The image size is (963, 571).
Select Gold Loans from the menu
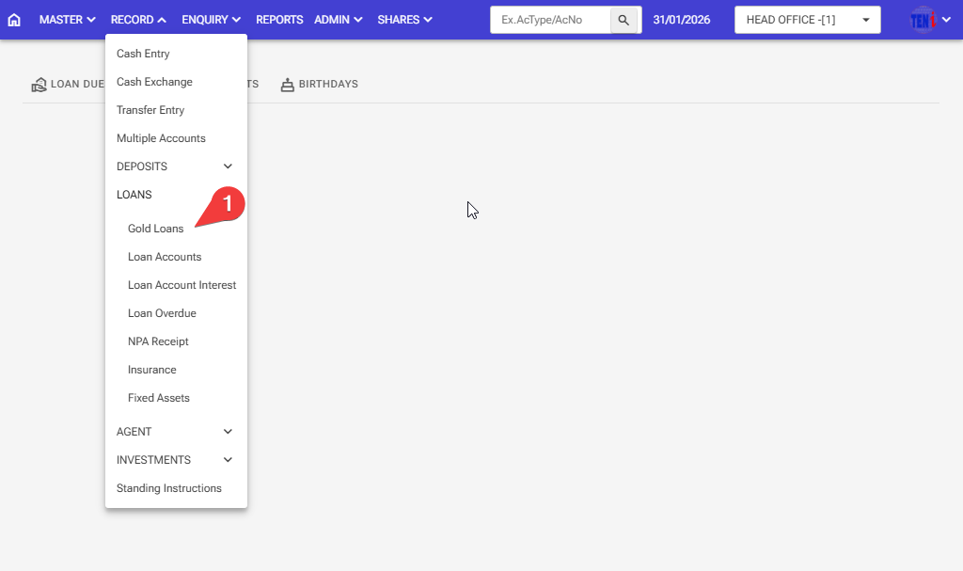point(156,229)
